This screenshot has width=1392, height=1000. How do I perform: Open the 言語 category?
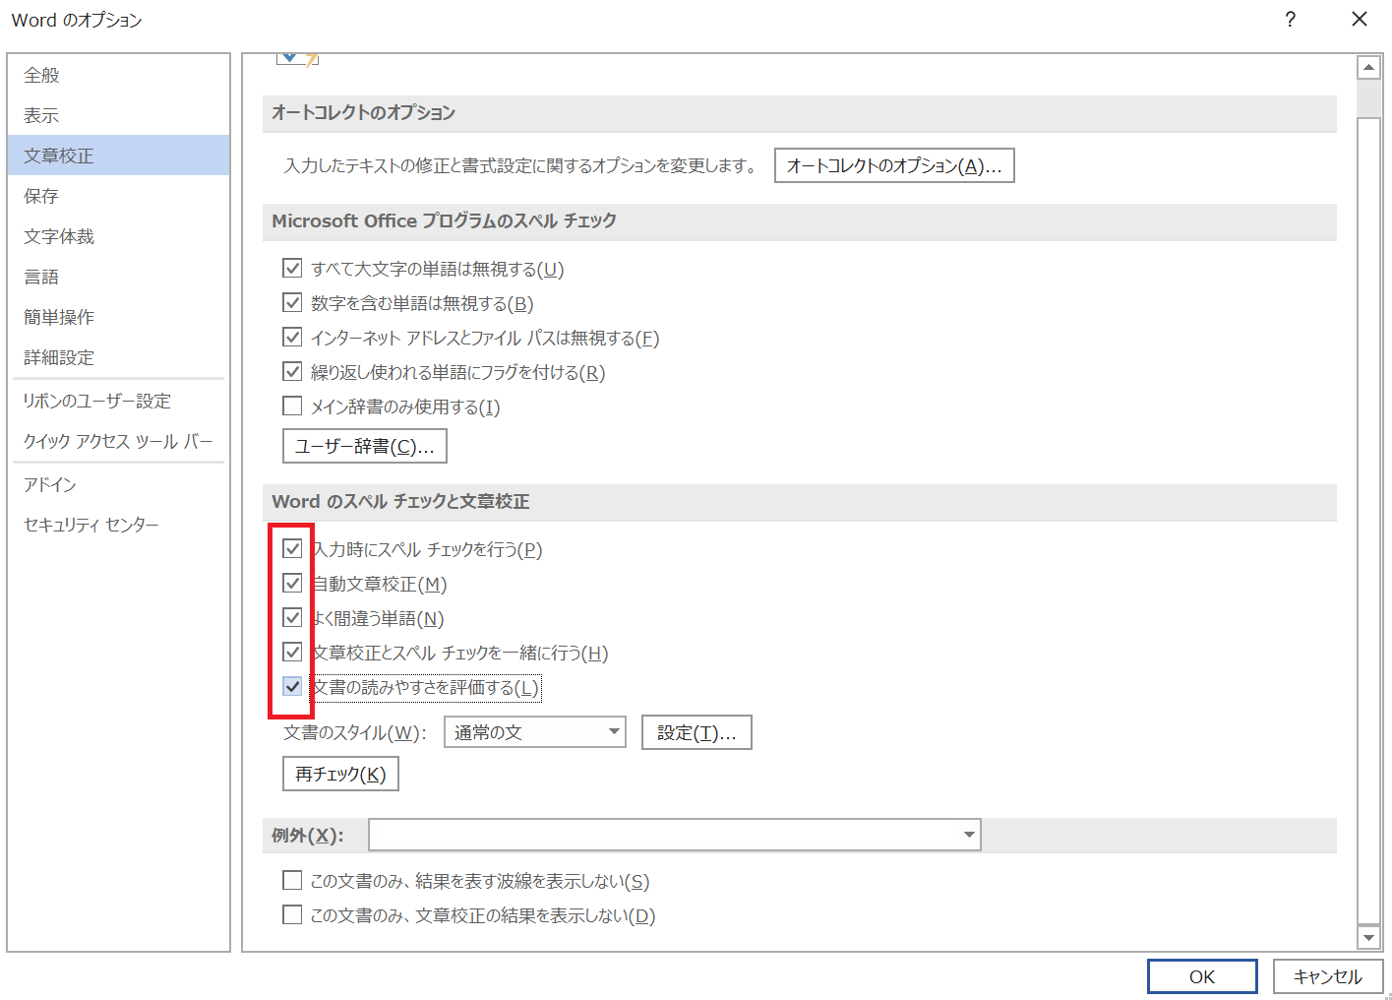(118, 277)
